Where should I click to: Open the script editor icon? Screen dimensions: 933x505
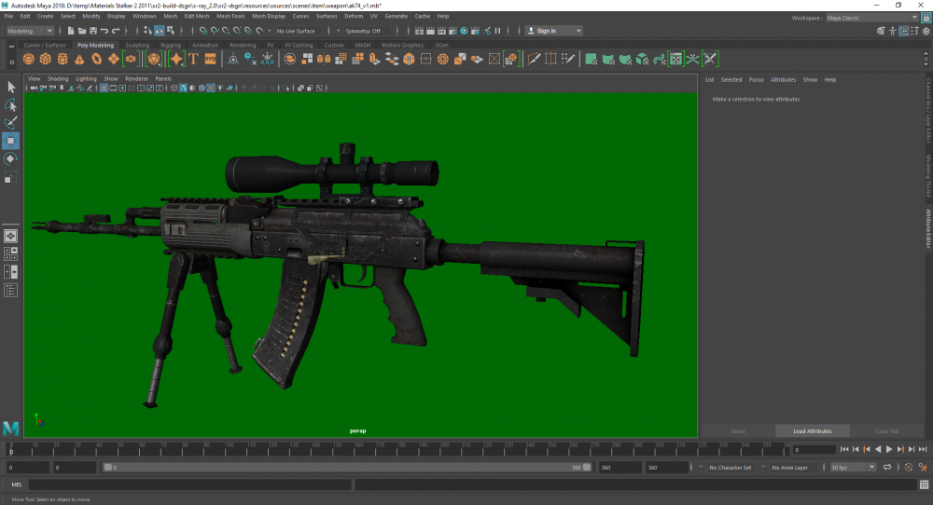coord(923,485)
